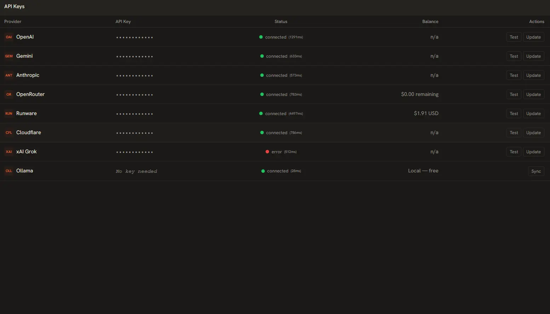The width and height of the screenshot is (550, 314).
Task: Click Ollama's '(28ms)' latency value
Action: [x=296, y=171]
